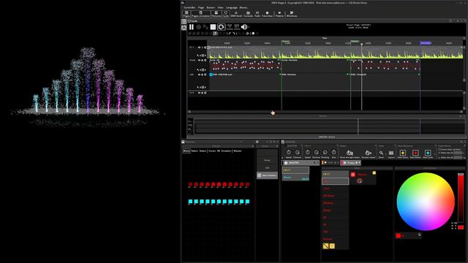Select the first red pump fixture square

click(x=190, y=185)
